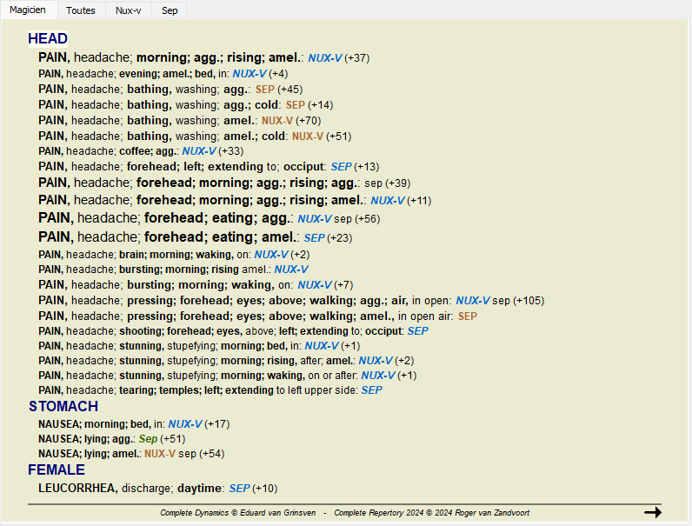Click (+105) more remedies count
The width and height of the screenshot is (692, 526).
pyautogui.click(x=529, y=301)
